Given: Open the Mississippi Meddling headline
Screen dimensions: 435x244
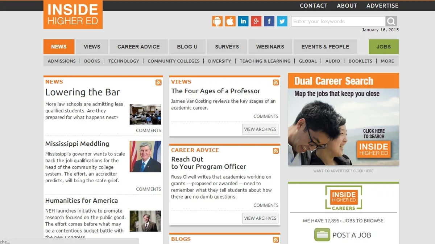Looking at the screenshot, I should (x=77, y=144).
